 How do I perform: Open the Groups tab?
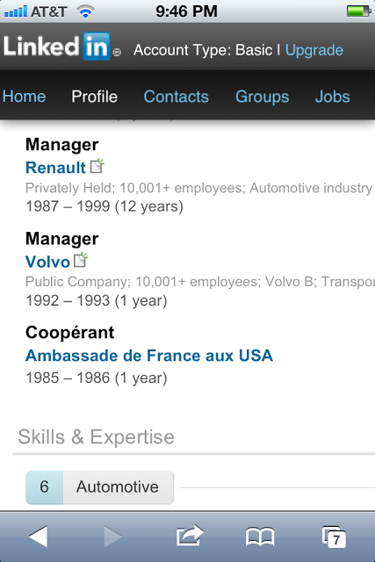coord(262,97)
